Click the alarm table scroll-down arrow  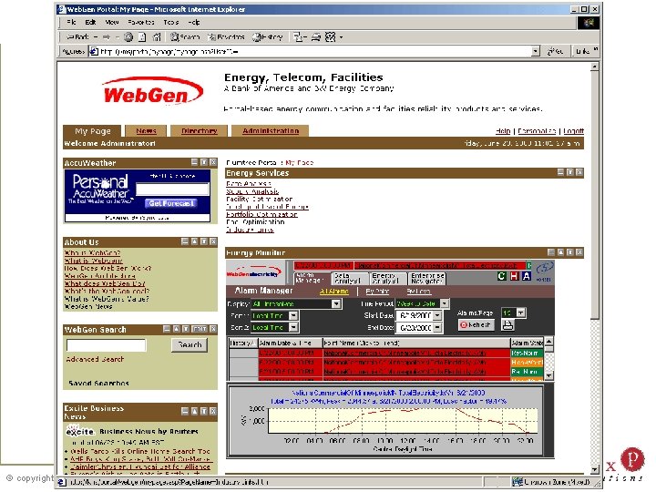(548, 375)
